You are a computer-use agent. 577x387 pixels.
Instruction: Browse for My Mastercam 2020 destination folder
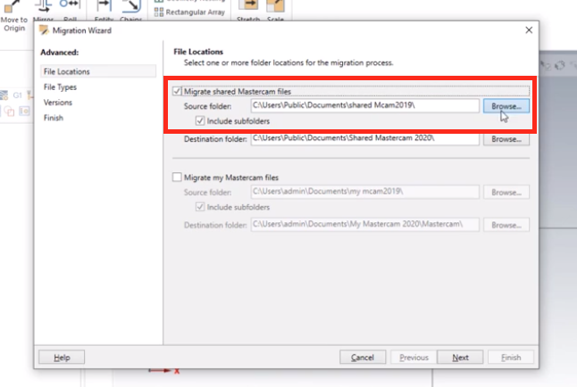tap(506, 225)
